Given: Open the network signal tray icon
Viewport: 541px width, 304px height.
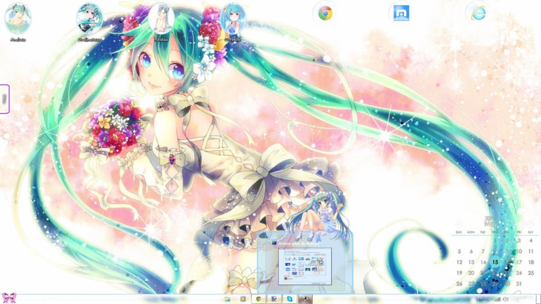Looking at the screenshot, I should coord(498,299).
